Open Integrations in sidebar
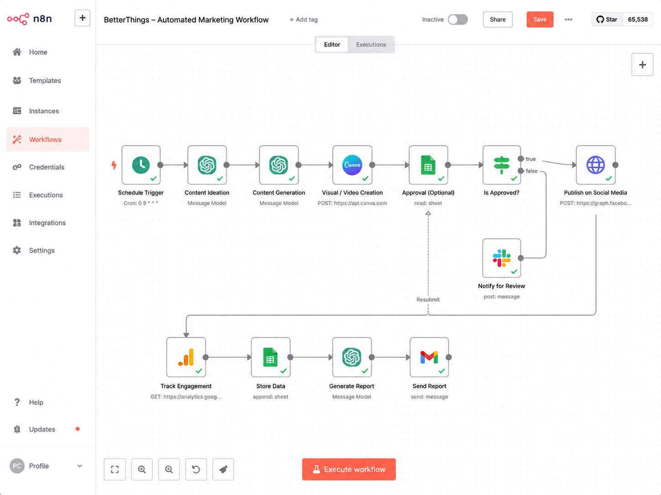Viewport: 661px width, 495px height. point(48,223)
